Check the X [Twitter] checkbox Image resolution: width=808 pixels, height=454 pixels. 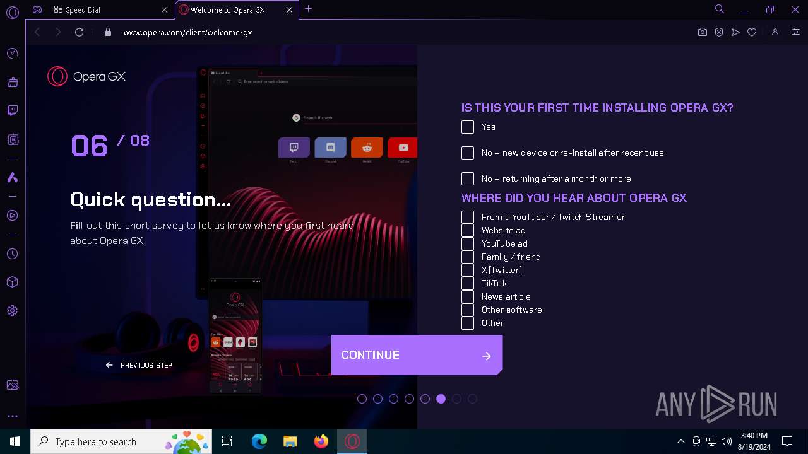pyautogui.click(x=468, y=271)
